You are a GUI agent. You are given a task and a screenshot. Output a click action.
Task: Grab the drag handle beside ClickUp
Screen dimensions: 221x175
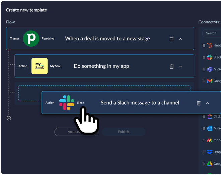point(204,117)
